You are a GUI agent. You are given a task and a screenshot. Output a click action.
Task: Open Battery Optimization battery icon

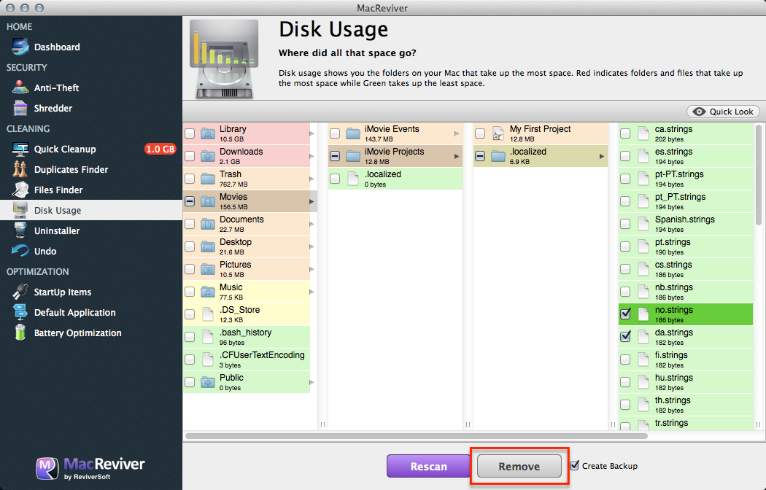pyautogui.click(x=20, y=332)
